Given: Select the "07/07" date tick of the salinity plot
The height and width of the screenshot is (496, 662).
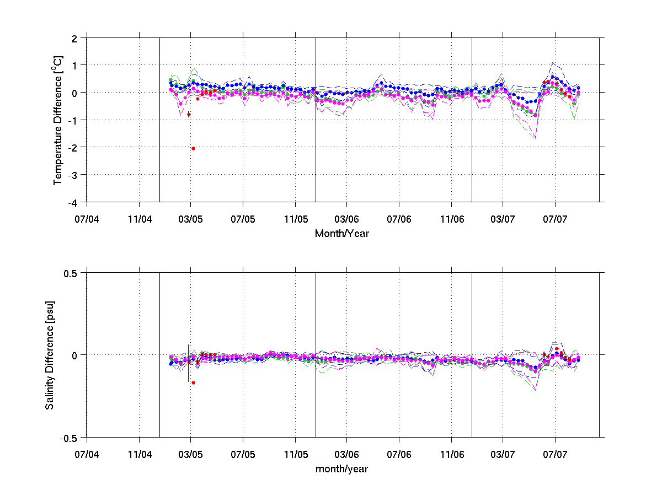Looking at the screenshot, I should (x=555, y=455).
